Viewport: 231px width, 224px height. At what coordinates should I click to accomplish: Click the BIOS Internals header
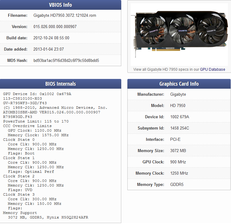(60, 84)
